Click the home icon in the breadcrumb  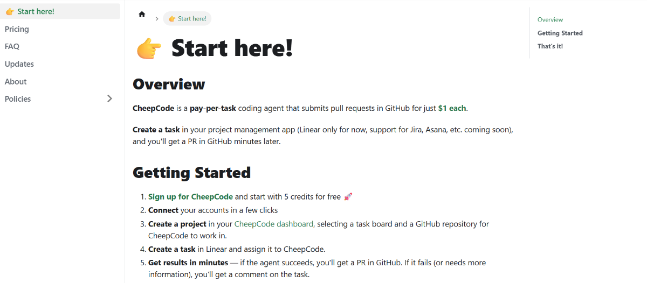point(142,15)
